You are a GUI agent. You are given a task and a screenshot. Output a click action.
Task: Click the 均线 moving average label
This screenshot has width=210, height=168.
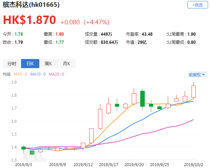tap(7, 74)
